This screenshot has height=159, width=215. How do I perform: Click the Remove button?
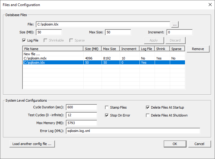[198, 49]
